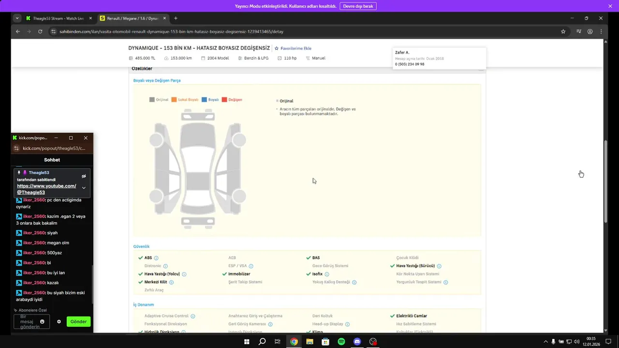Image resolution: width=619 pixels, height=348 pixels.
Task: Open the Geri Görüş Kamerası info icon
Action: (x=270, y=324)
